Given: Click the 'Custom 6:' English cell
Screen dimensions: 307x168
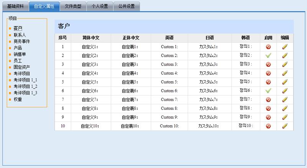Looking at the screenshot, I should tap(169, 91).
